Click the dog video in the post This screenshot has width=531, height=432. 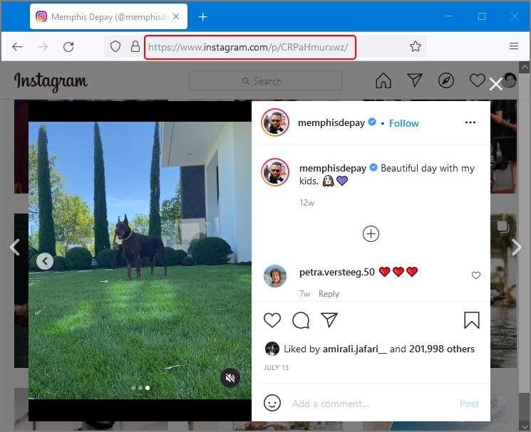(x=140, y=260)
